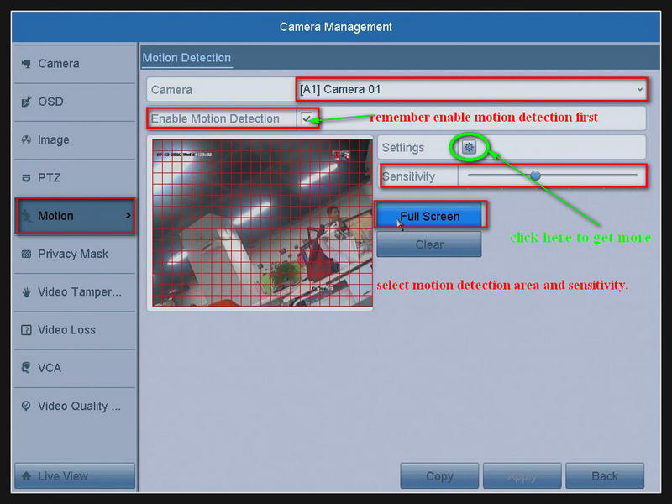The width and height of the screenshot is (672, 504).
Task: Click the house icon on Live View button
Action: pyautogui.click(x=27, y=475)
